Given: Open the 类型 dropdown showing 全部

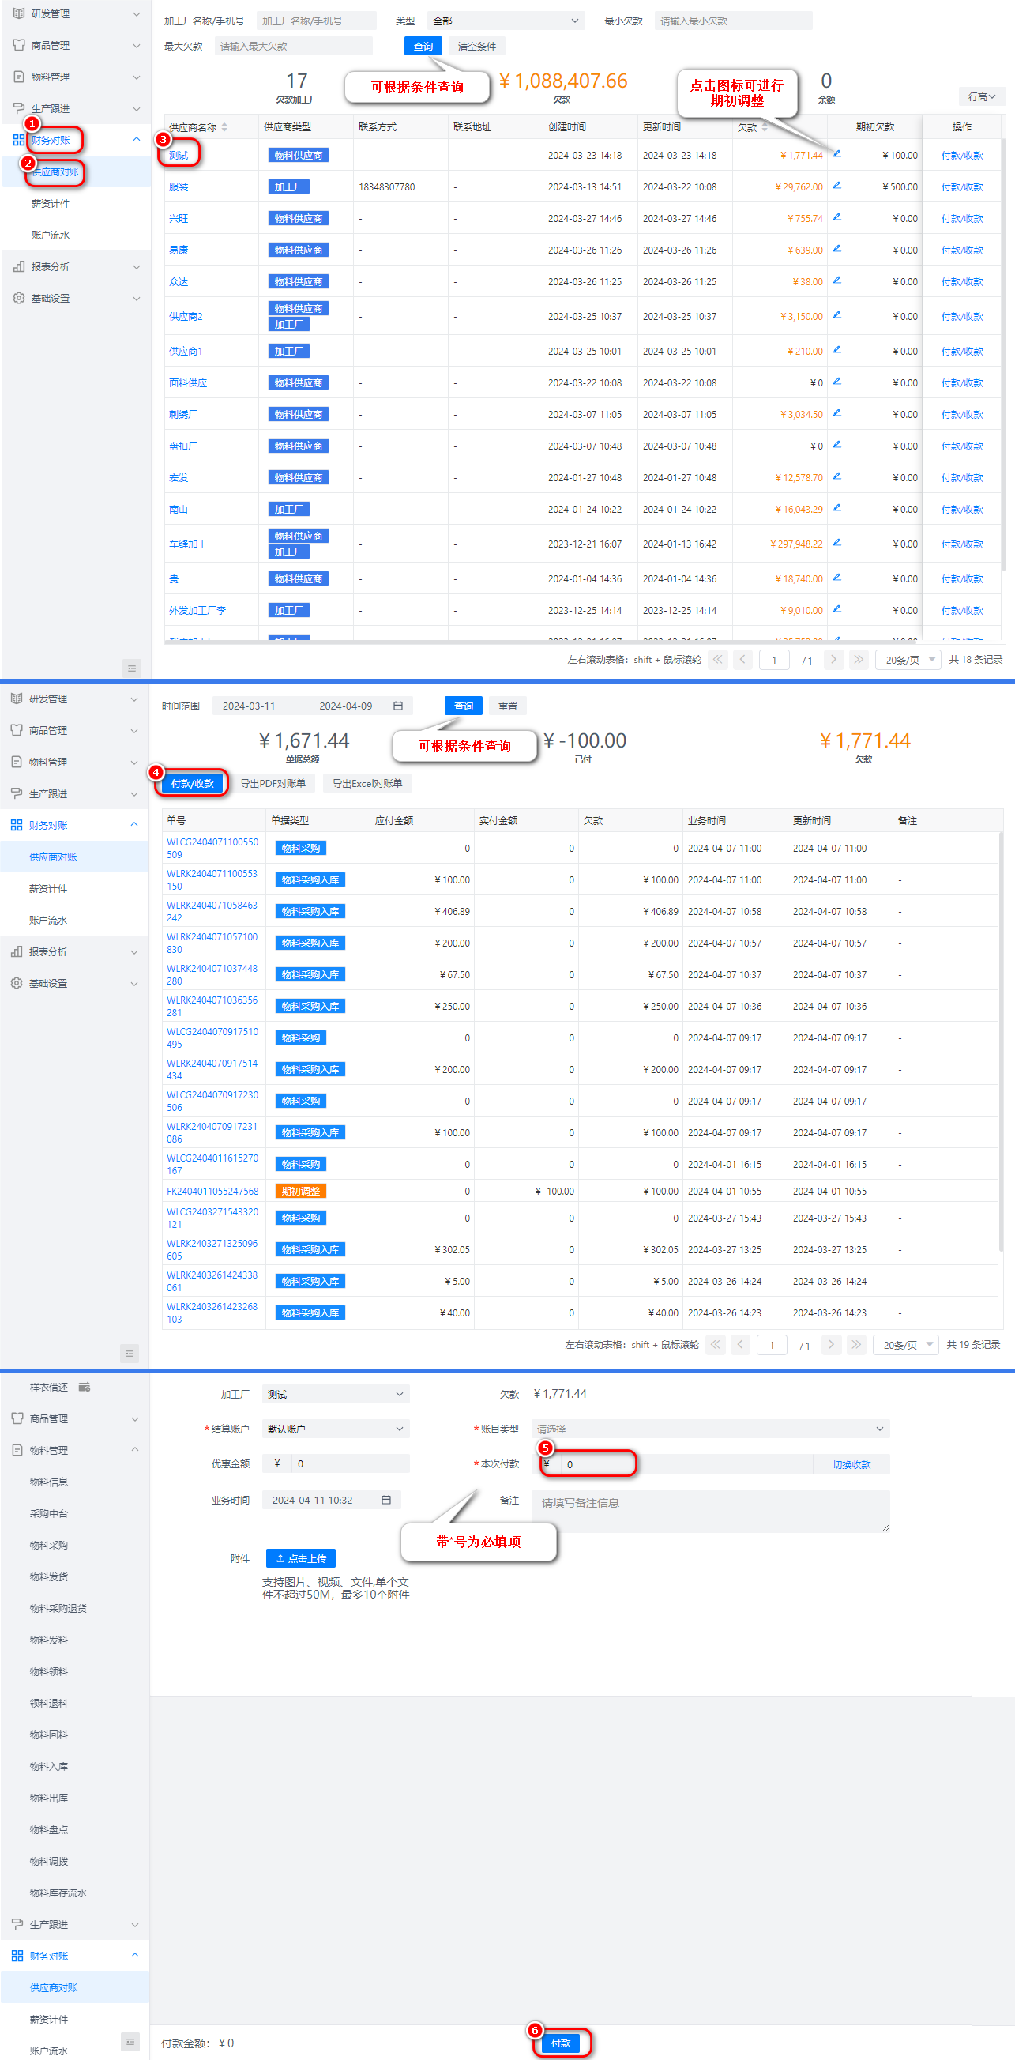Looking at the screenshot, I should pyautogui.click(x=505, y=21).
